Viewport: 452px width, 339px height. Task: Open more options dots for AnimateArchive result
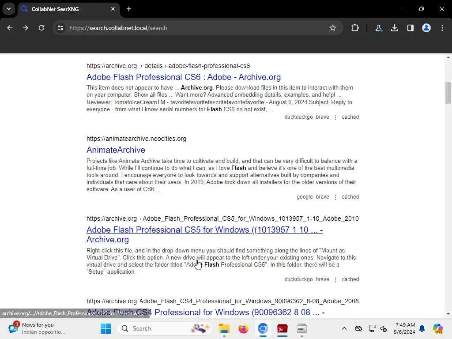[x=335, y=197]
